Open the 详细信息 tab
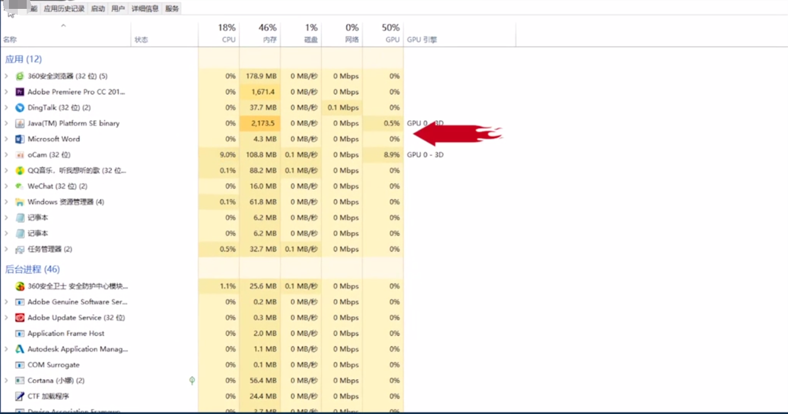 pos(145,8)
